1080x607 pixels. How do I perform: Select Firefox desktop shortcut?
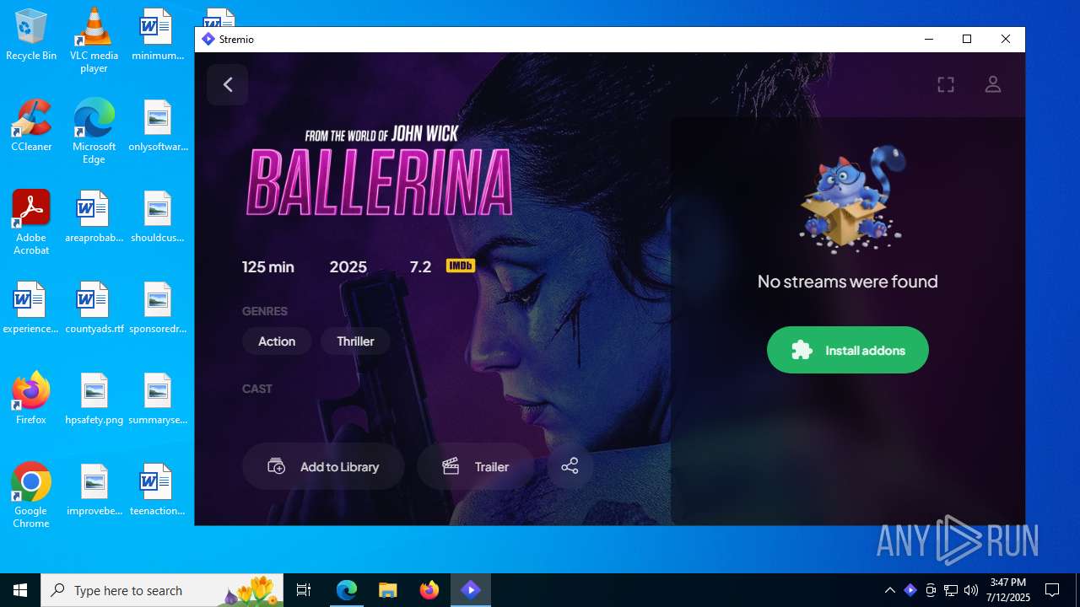(31, 399)
